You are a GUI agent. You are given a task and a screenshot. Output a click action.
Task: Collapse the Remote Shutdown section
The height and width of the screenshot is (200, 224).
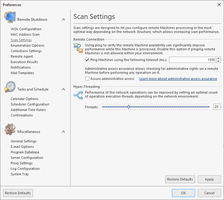point(64,19)
